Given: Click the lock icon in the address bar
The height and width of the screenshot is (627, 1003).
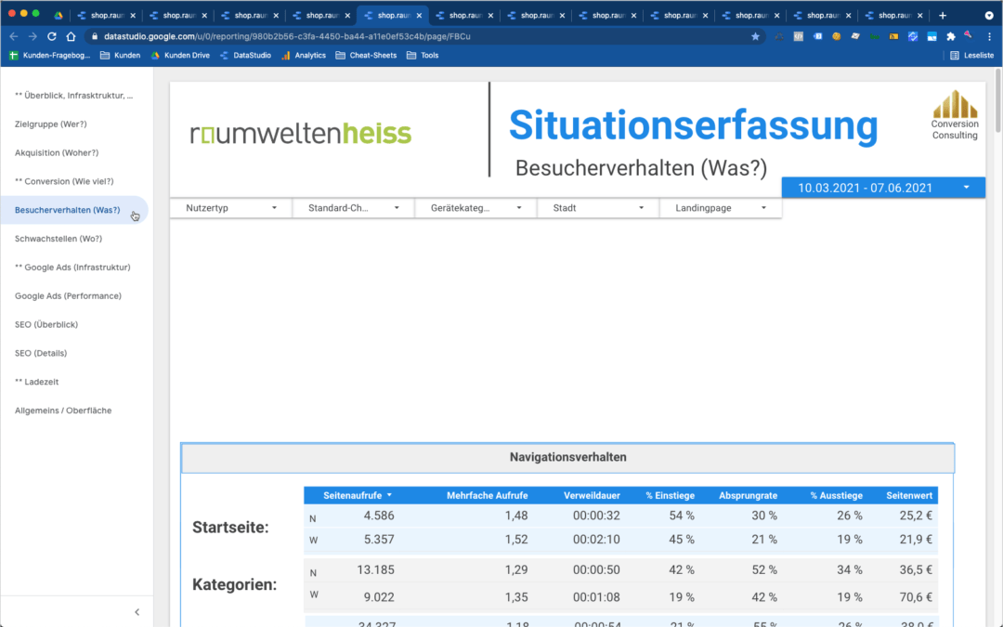Looking at the screenshot, I should click(x=93, y=34).
